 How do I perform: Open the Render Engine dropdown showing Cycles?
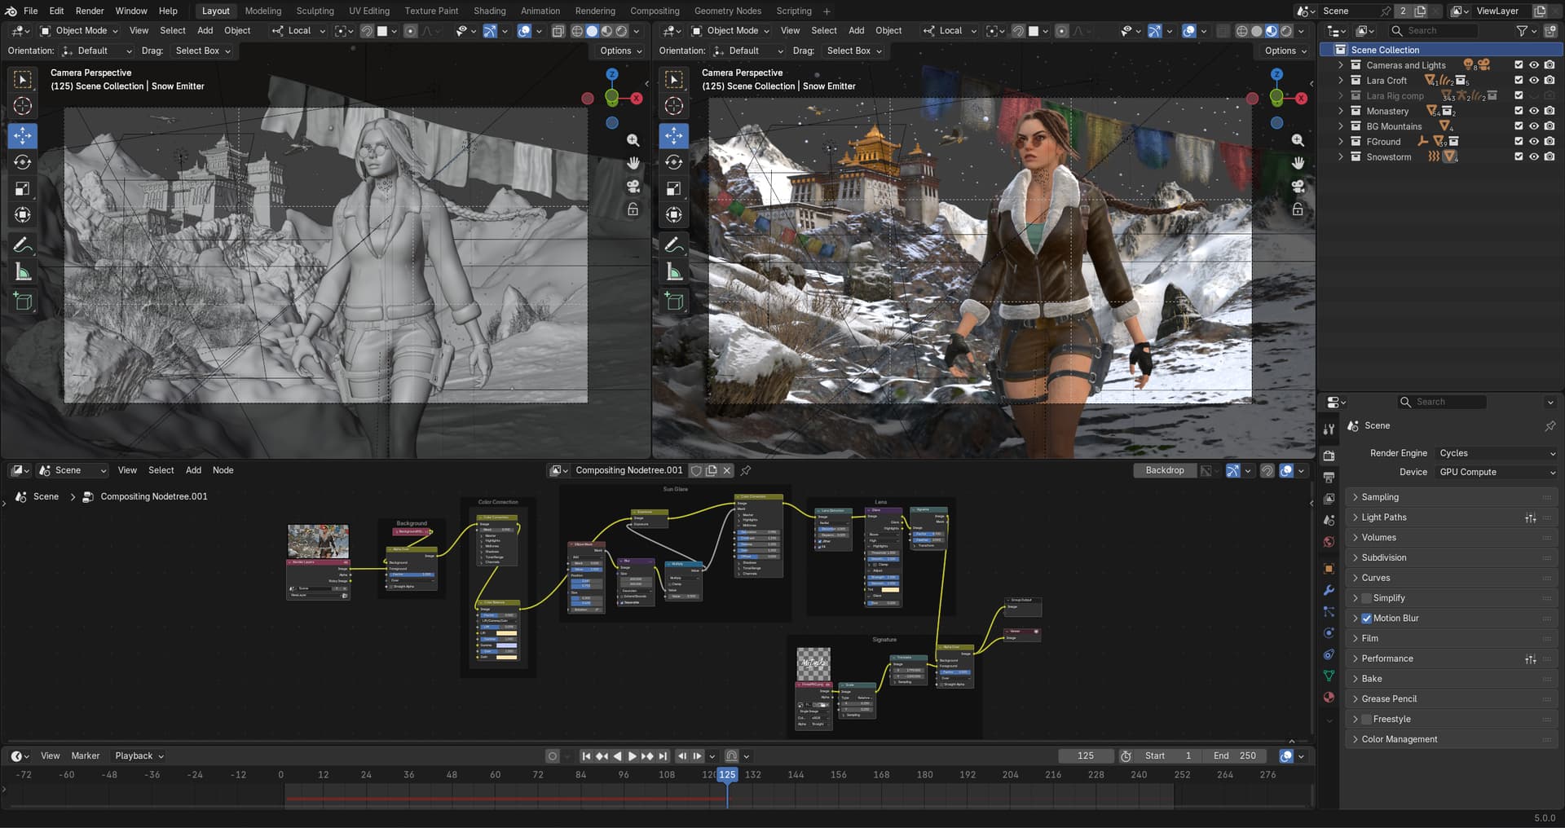click(x=1496, y=453)
